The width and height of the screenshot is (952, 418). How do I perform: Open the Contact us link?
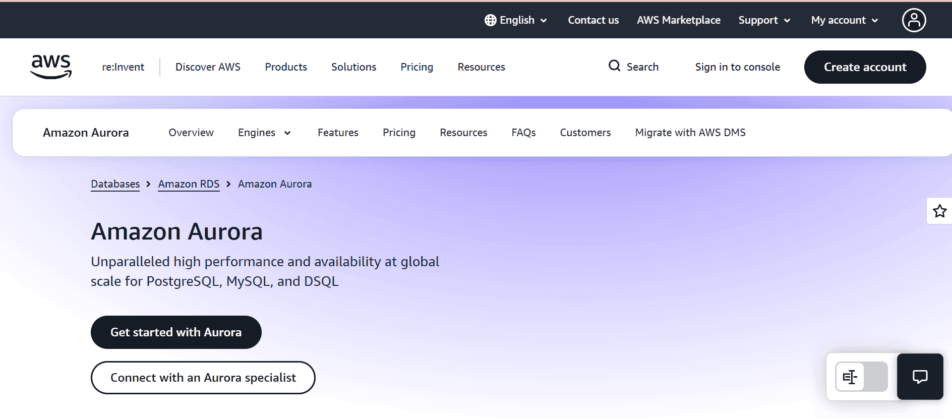[593, 20]
